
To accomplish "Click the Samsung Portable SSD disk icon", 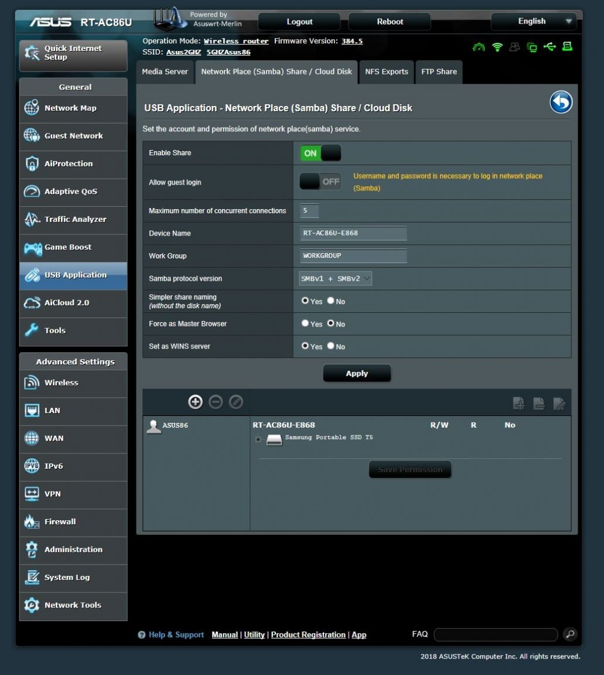I will click(x=274, y=439).
